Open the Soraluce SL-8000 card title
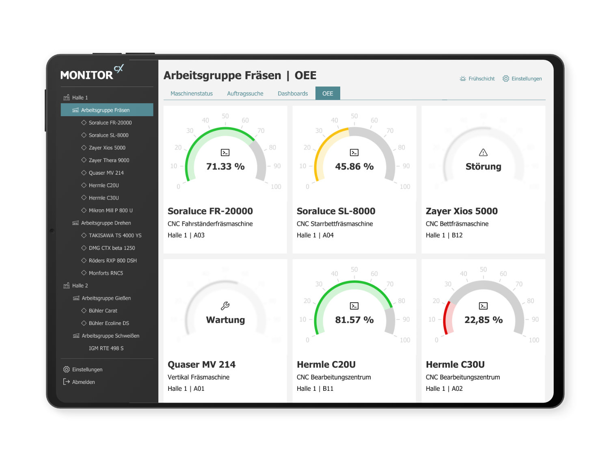 click(x=336, y=211)
